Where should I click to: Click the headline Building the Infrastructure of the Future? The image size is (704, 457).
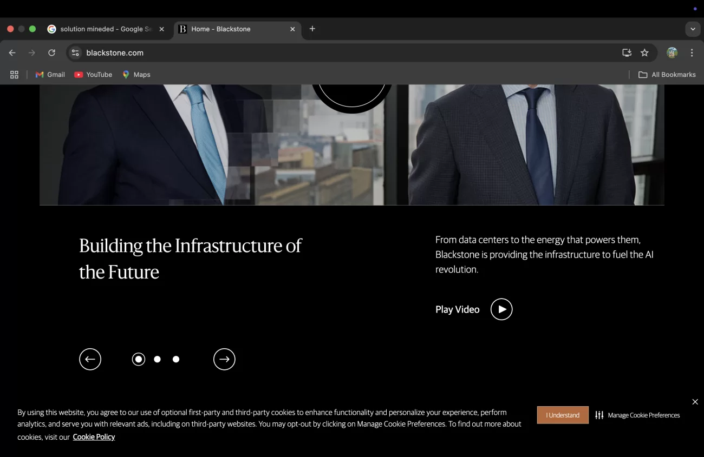click(x=190, y=259)
